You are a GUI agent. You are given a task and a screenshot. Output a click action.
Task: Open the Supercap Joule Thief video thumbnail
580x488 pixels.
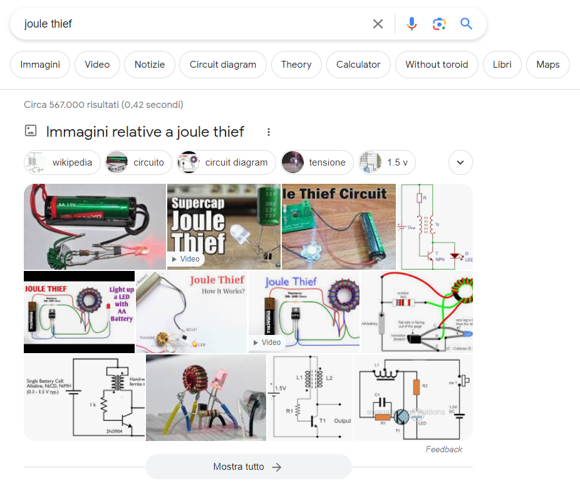click(x=224, y=226)
